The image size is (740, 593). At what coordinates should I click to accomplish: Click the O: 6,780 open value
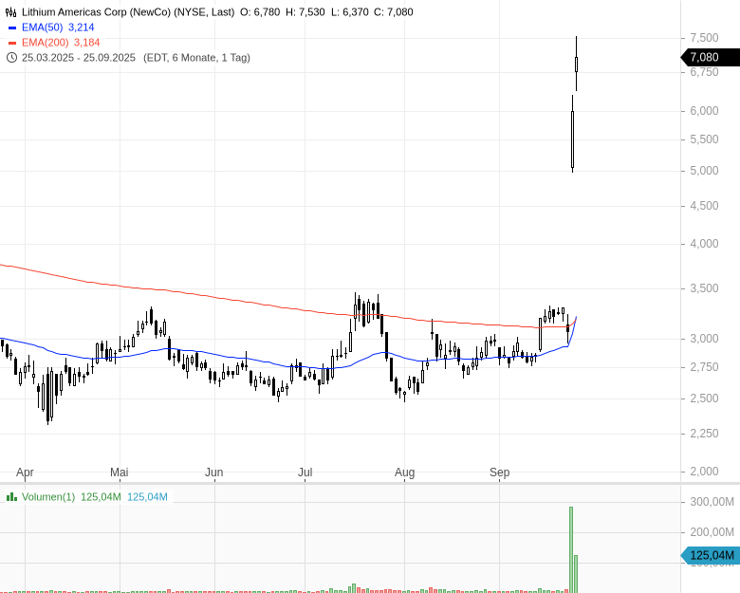click(260, 12)
